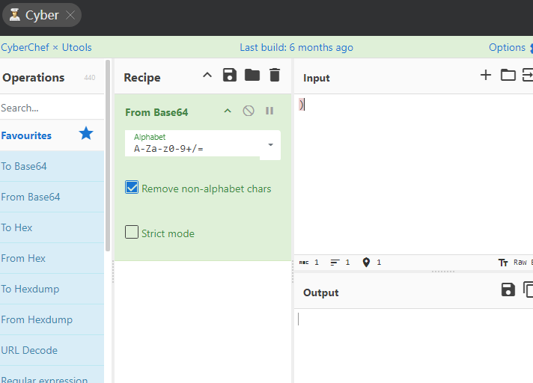Viewport: 533px width, 383px height.
Task: Add a new input tab with plus icon
Action: click(x=486, y=75)
